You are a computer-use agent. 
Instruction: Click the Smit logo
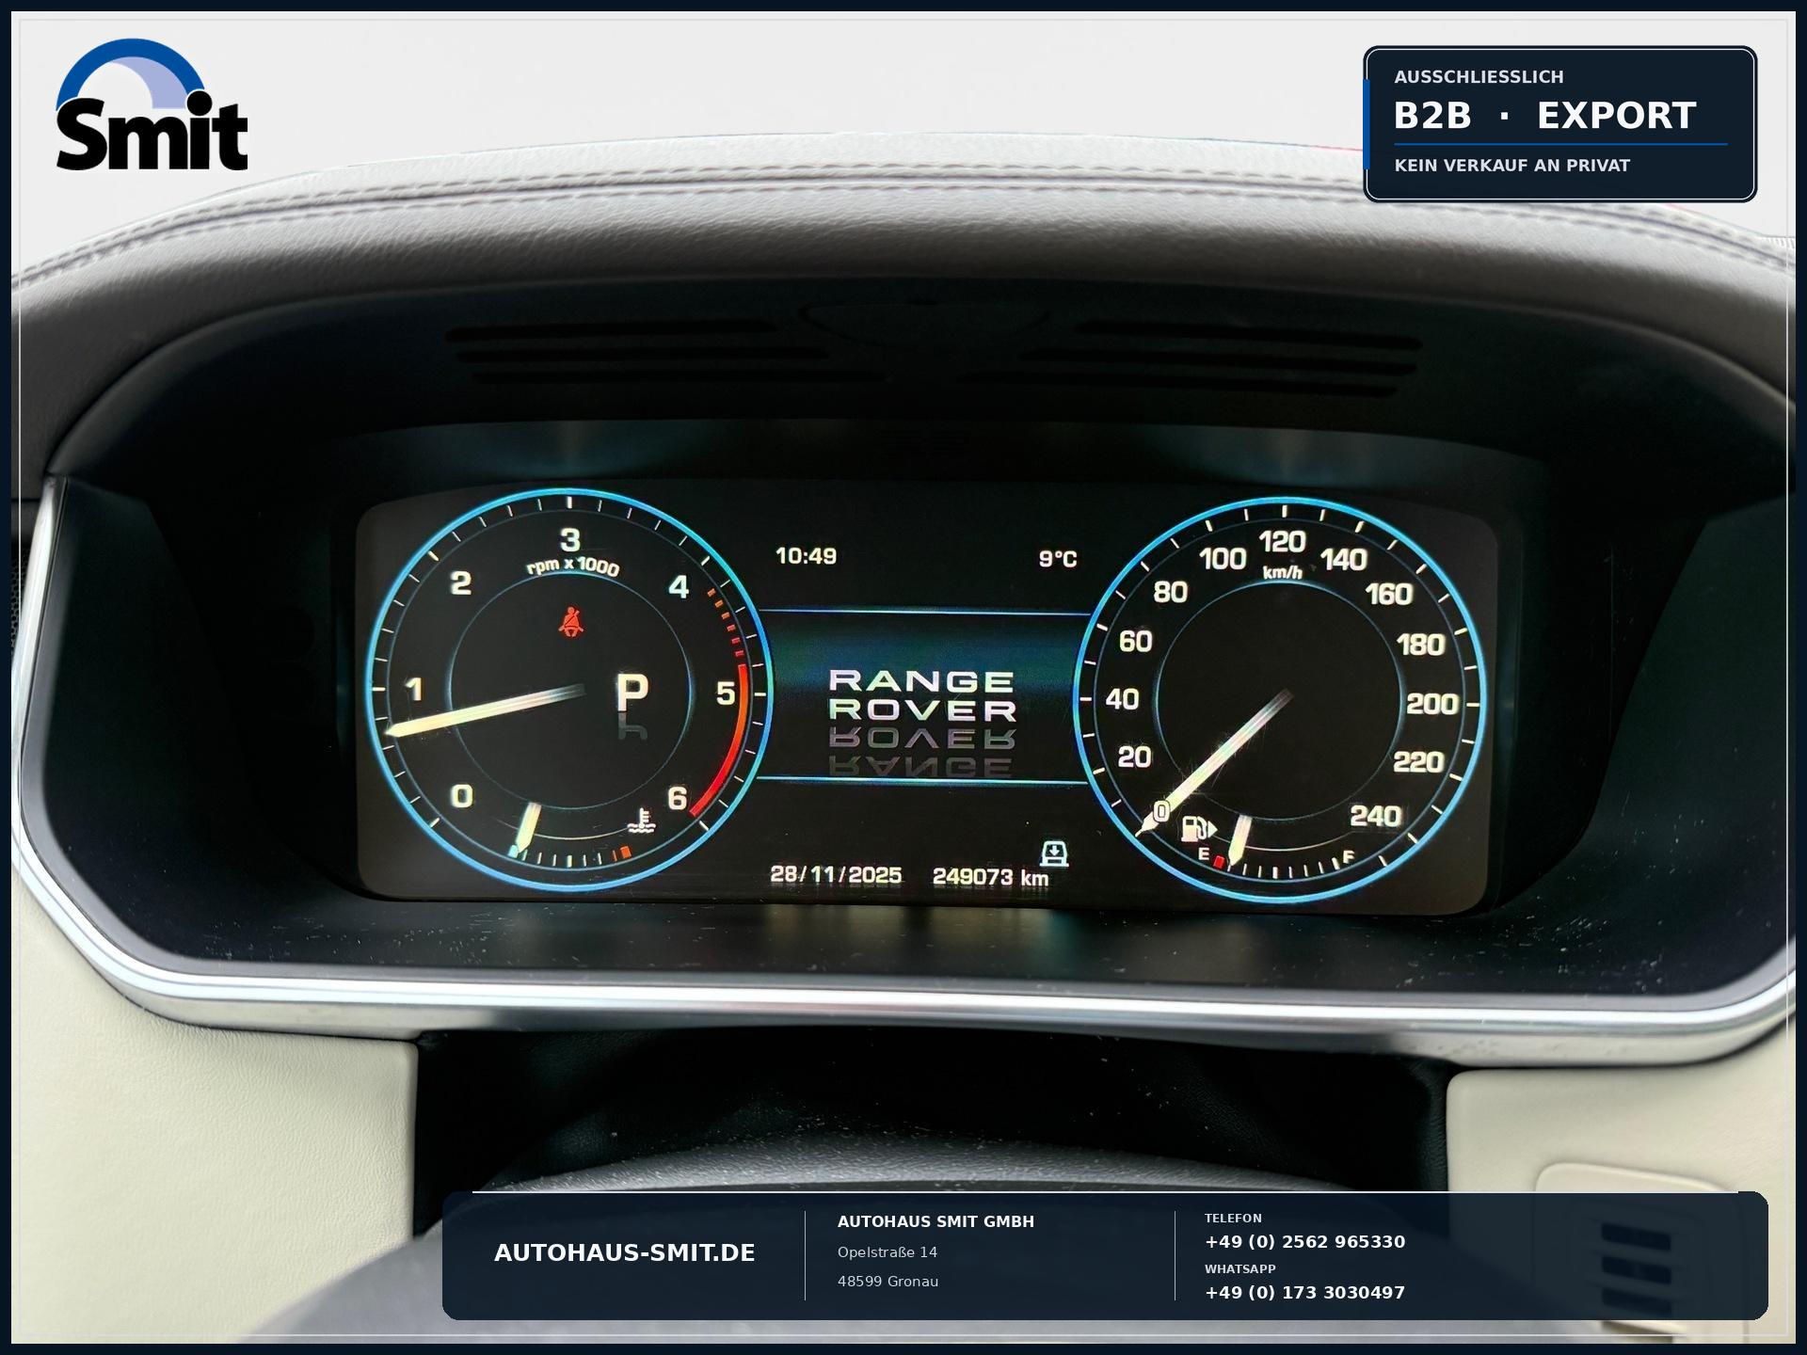[152, 104]
